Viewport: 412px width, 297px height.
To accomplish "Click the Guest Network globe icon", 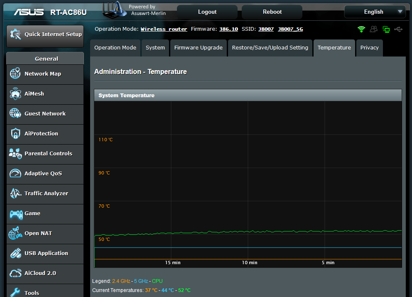I will point(15,113).
